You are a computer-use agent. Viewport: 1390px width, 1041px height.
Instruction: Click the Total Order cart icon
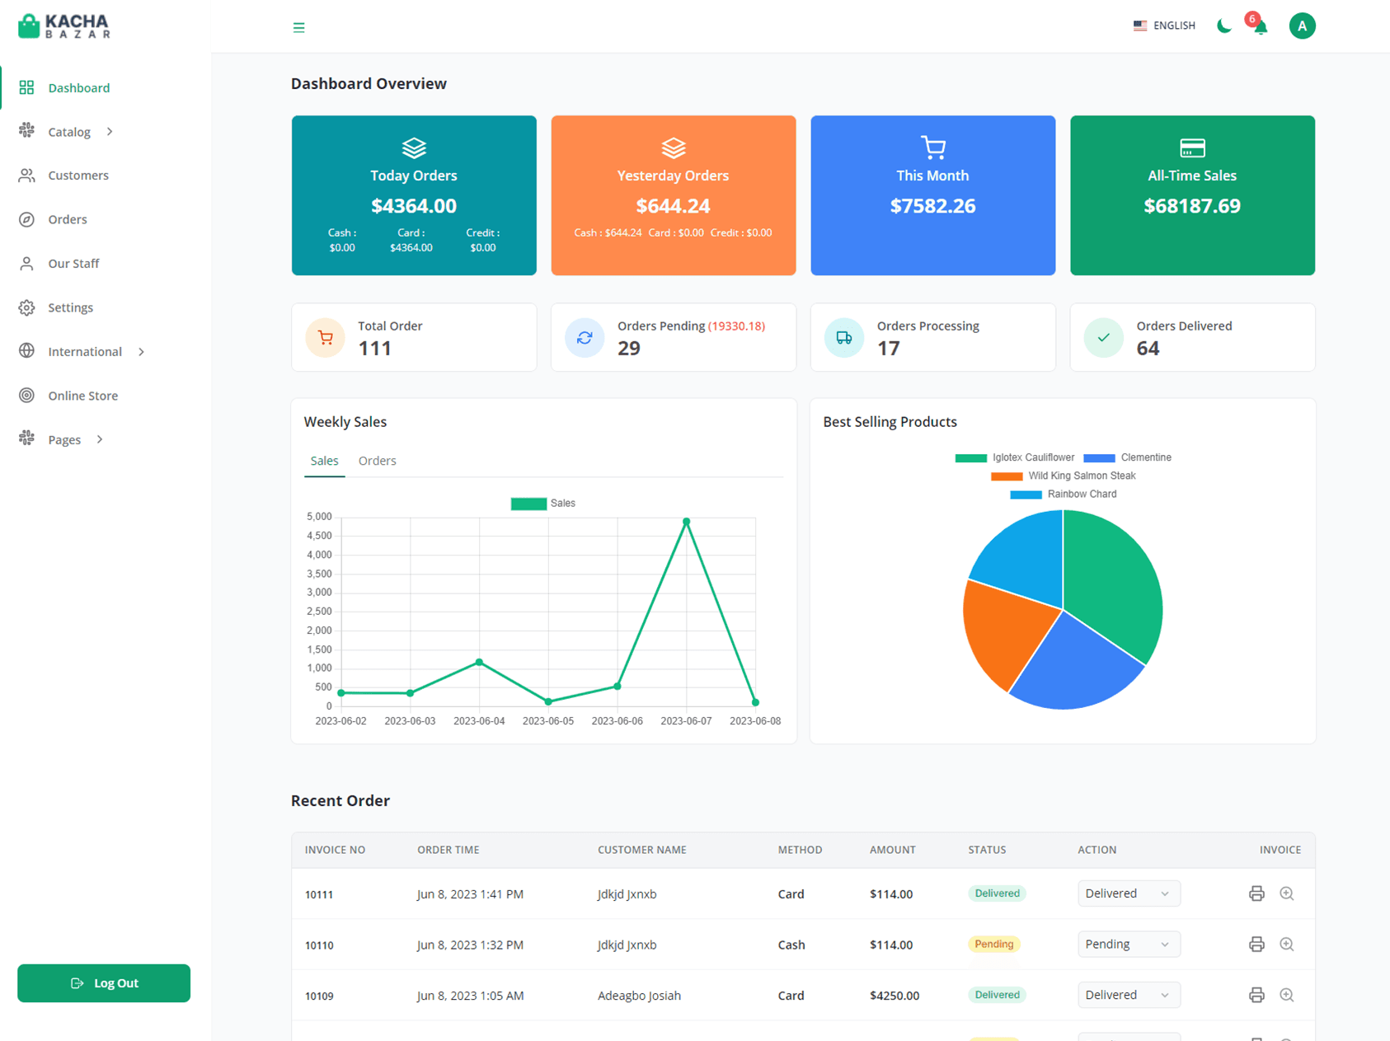[x=326, y=338]
